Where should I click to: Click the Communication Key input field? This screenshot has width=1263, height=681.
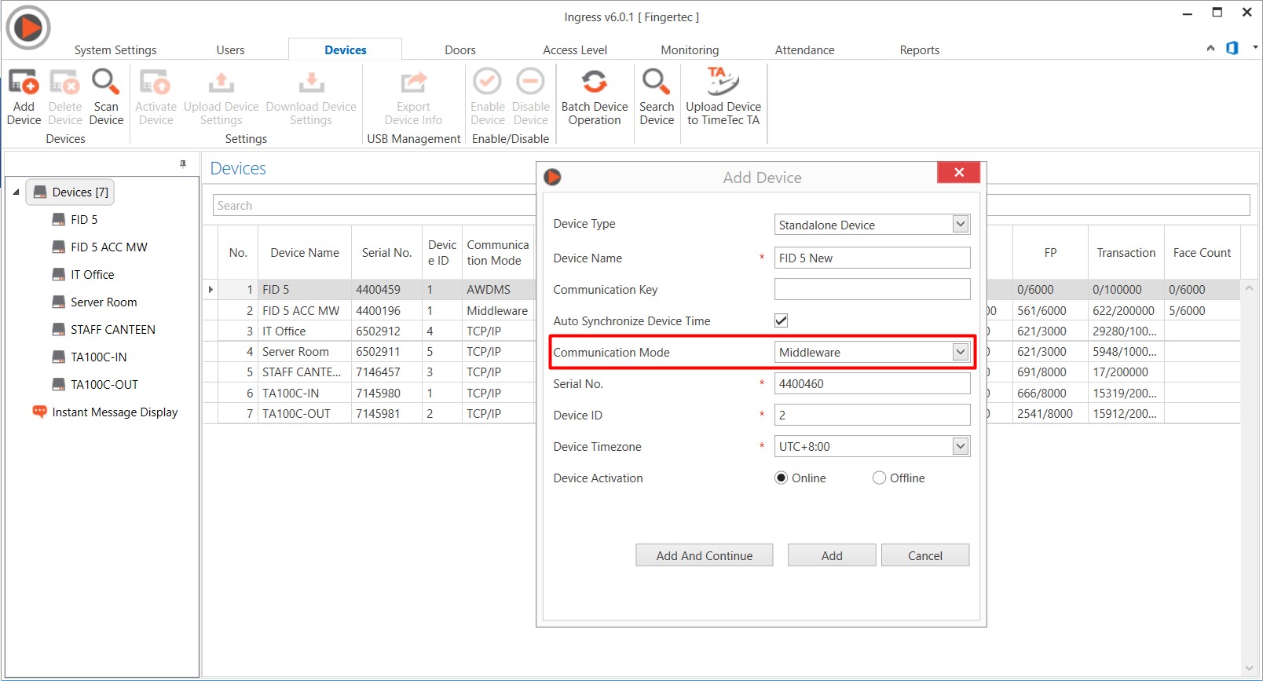pyautogui.click(x=872, y=289)
